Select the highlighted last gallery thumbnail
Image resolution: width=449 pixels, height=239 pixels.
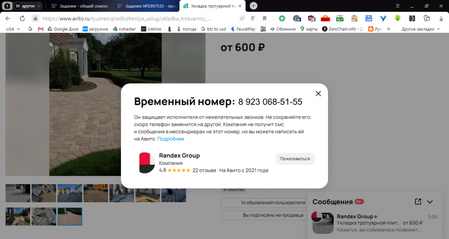[x=70, y=216]
